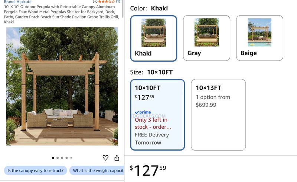297x182 pixels.
Task: Open the Brand: Hipicute link
Action: pyautogui.click(x=17, y=2)
